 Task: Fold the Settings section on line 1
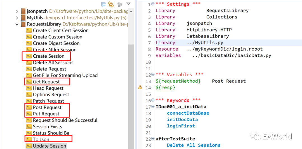pos(153,4)
